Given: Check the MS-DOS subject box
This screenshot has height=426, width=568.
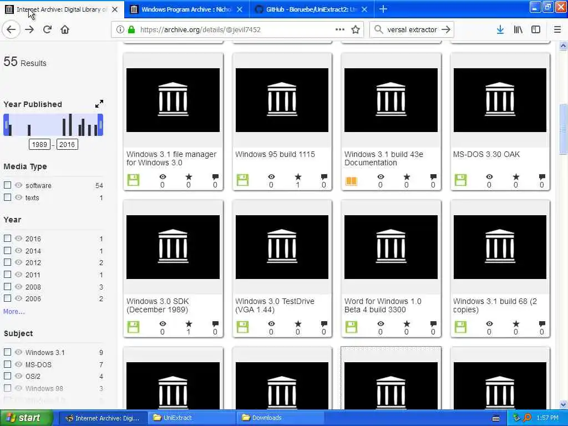Looking at the screenshot, I should tap(7, 364).
